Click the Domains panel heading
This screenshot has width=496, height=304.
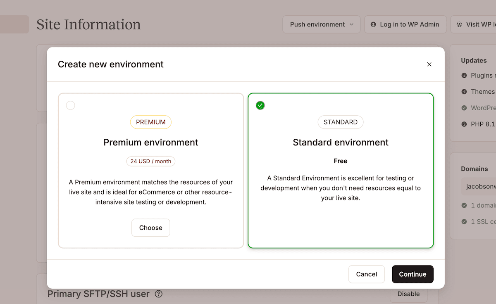(x=475, y=169)
